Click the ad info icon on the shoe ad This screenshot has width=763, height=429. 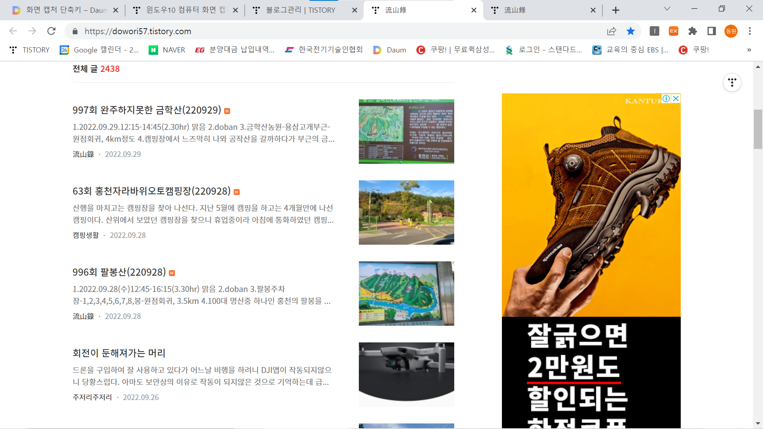tap(666, 99)
